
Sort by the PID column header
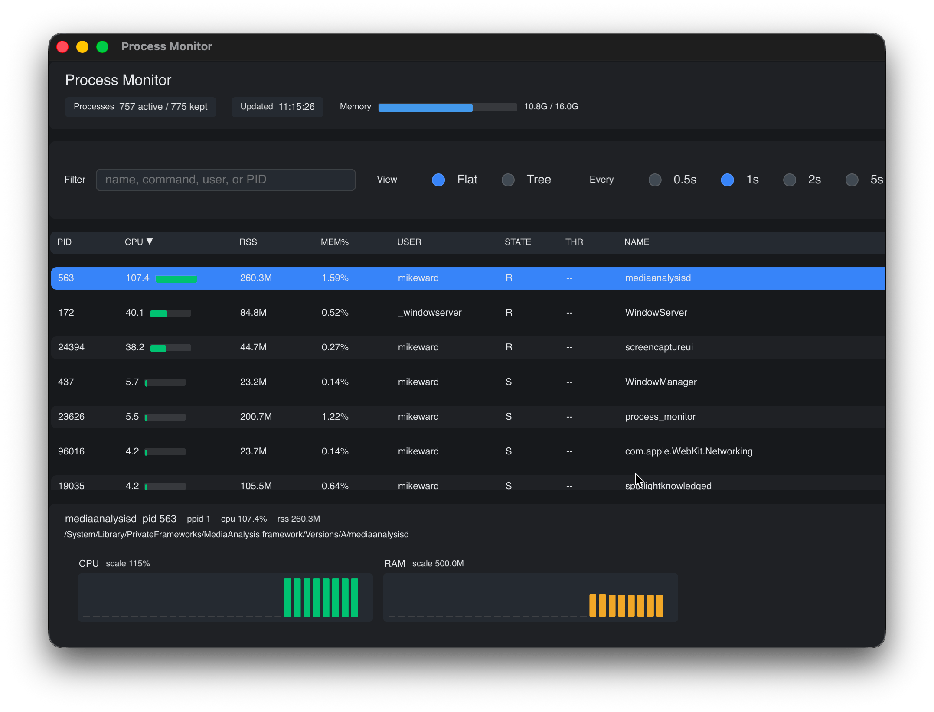64,242
